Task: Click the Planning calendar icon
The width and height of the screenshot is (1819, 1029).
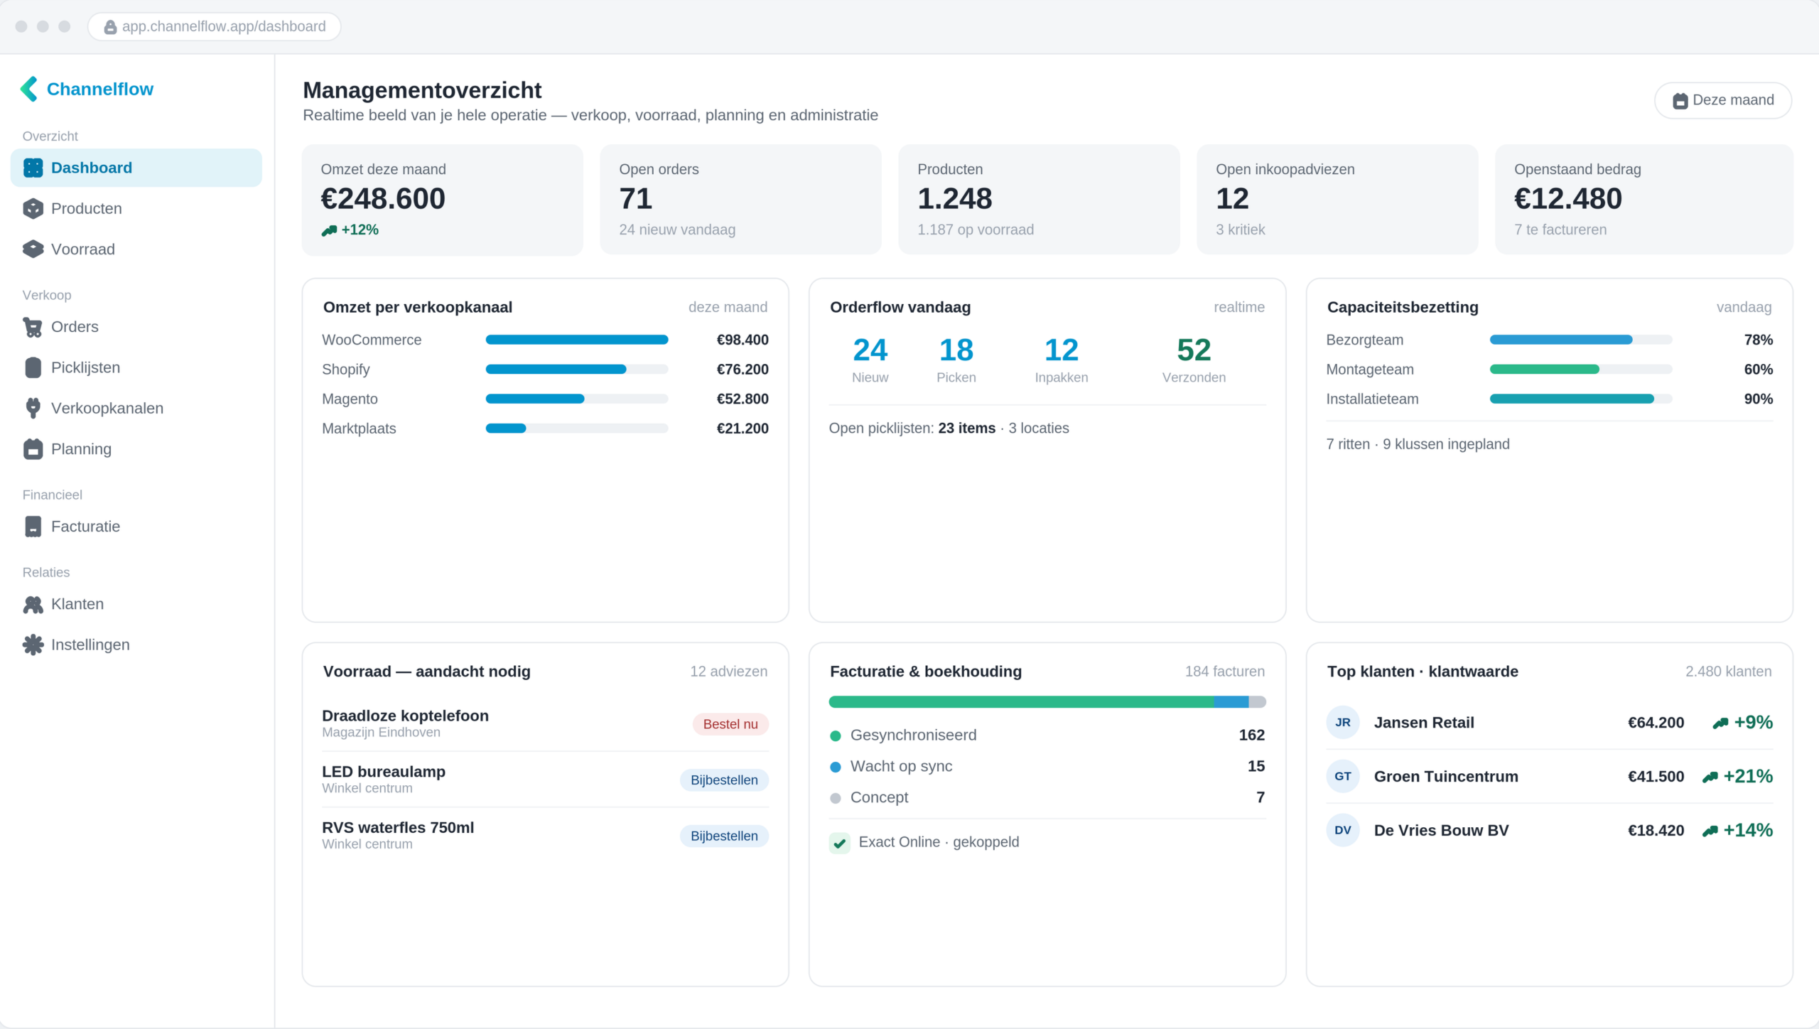Action: [x=33, y=449]
